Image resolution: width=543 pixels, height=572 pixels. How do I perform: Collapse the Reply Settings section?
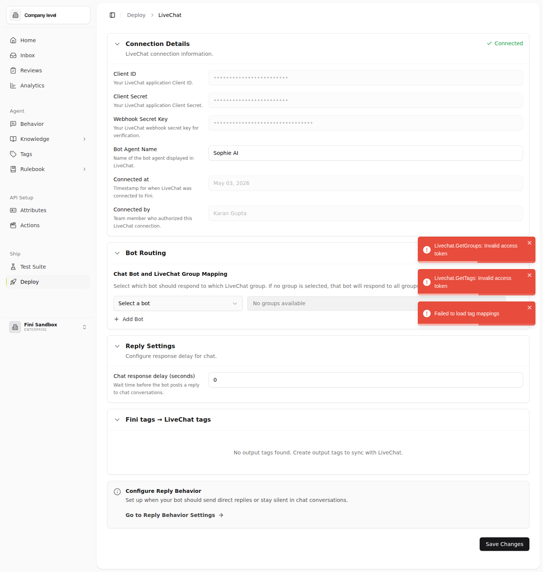point(117,346)
